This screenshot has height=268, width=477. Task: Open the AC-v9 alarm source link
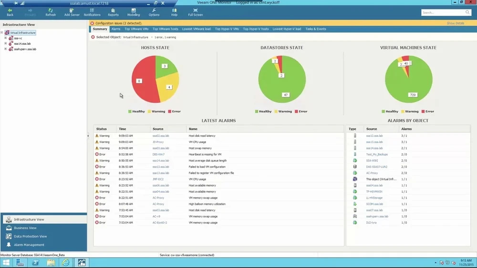156,217
